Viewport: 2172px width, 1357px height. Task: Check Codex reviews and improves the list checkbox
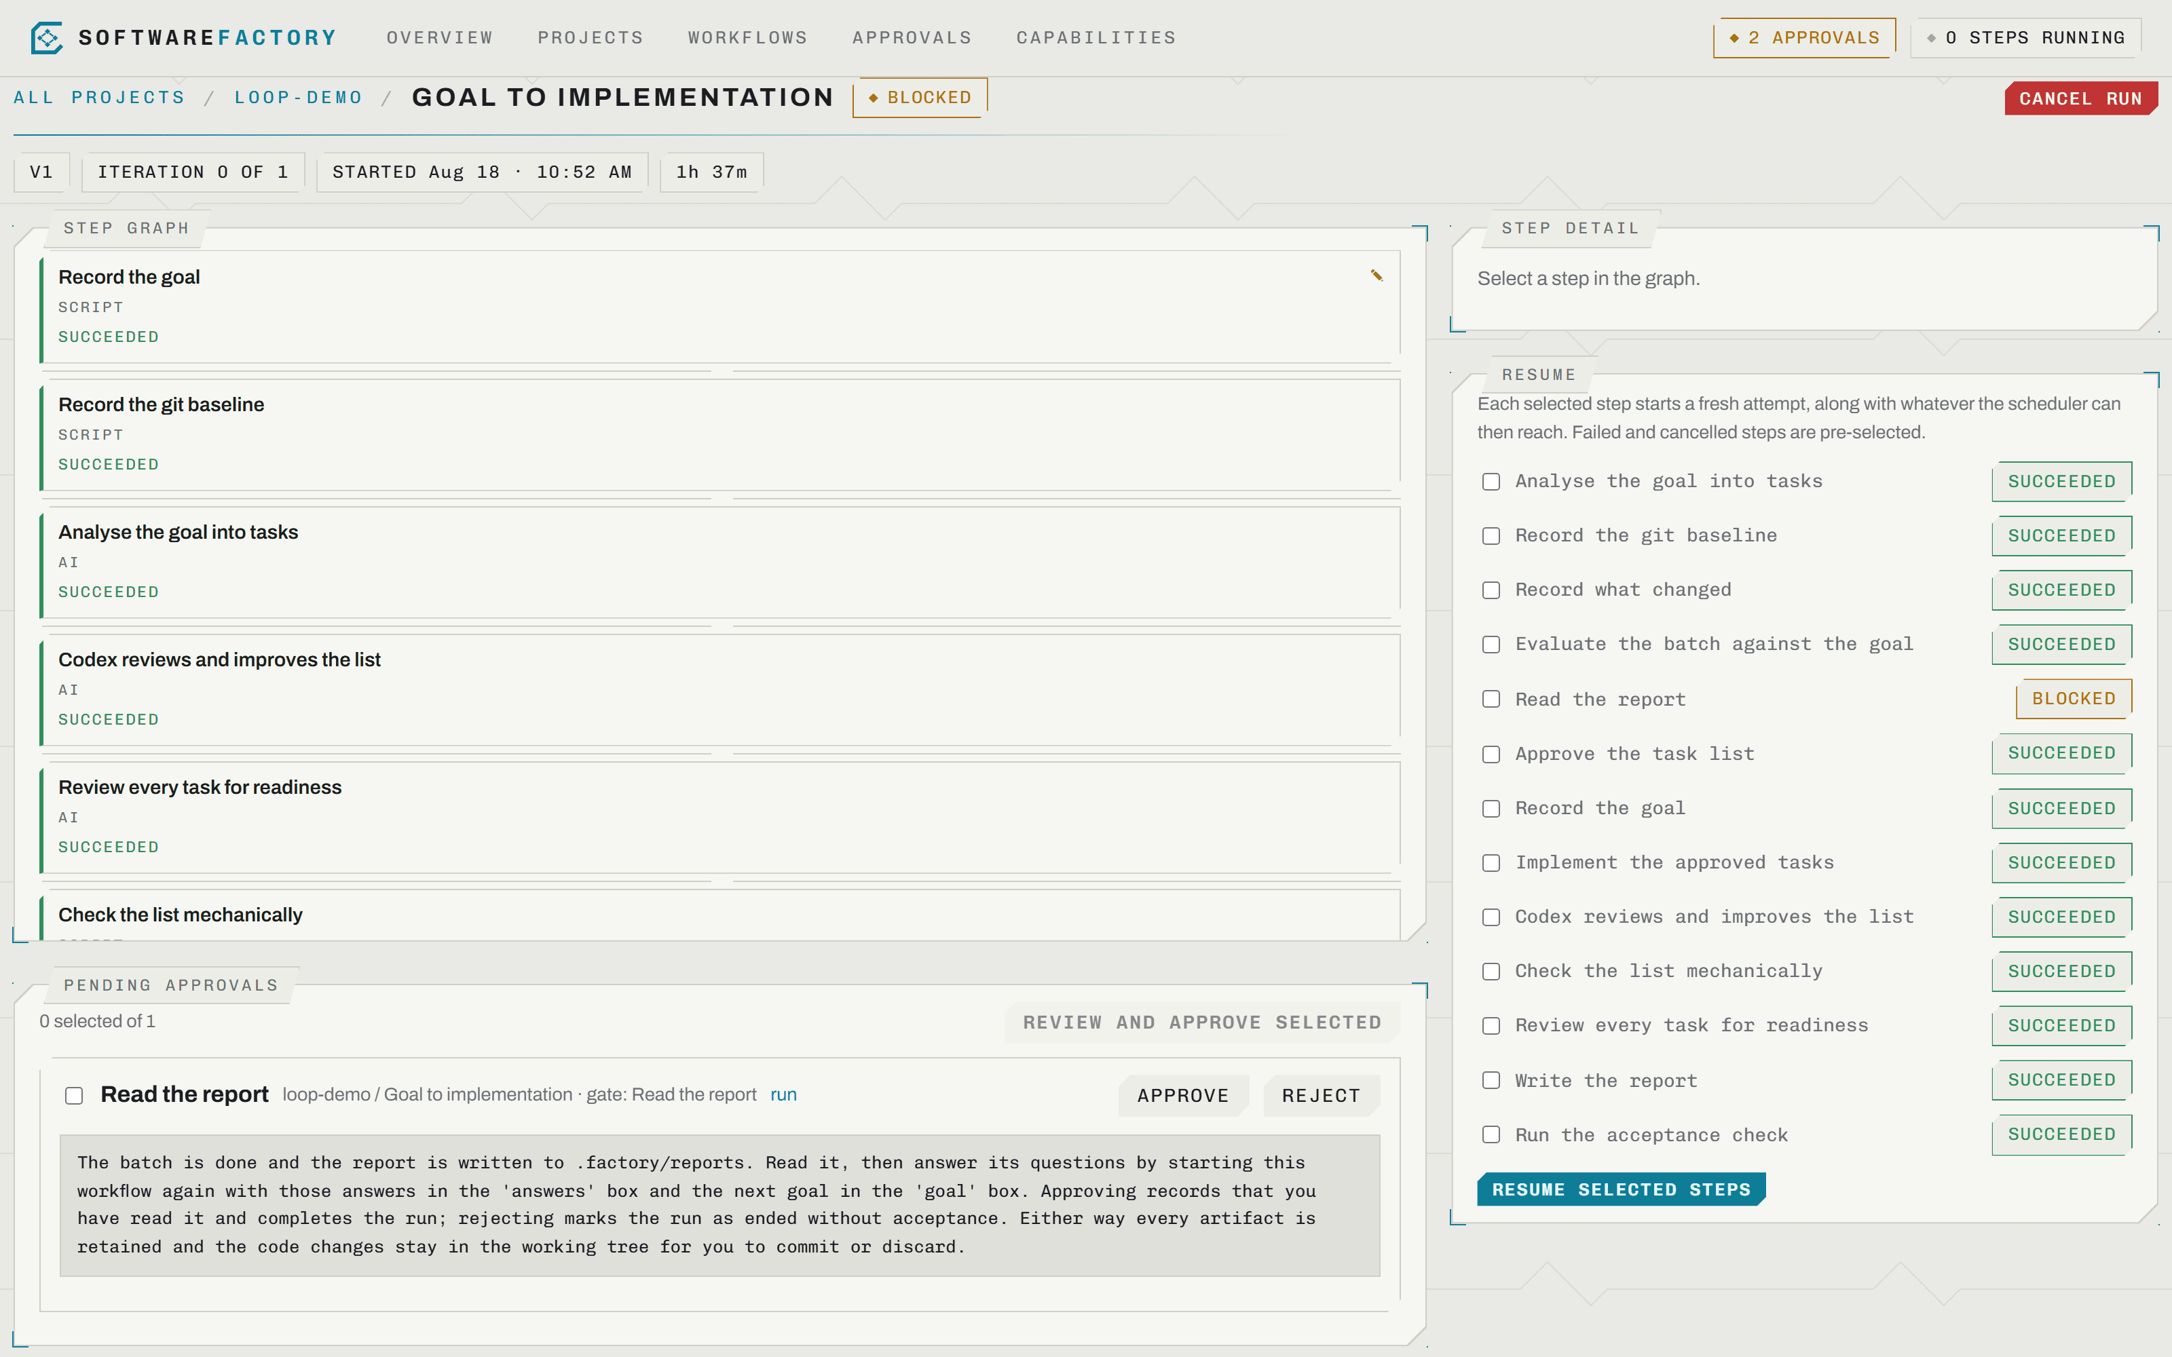click(x=1491, y=917)
